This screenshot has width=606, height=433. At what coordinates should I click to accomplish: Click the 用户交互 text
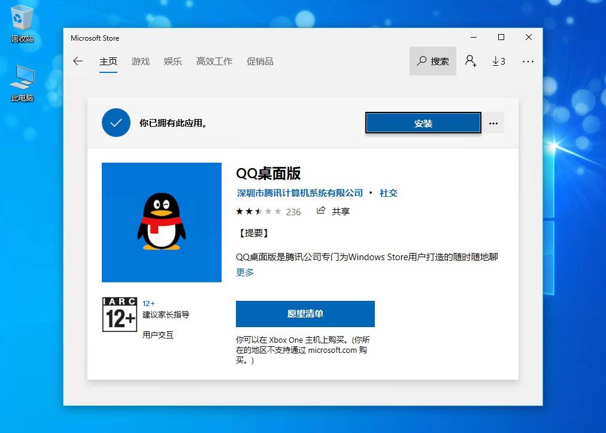pyautogui.click(x=158, y=334)
